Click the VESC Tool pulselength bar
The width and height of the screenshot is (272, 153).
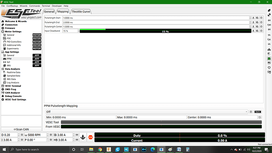tap(161, 122)
